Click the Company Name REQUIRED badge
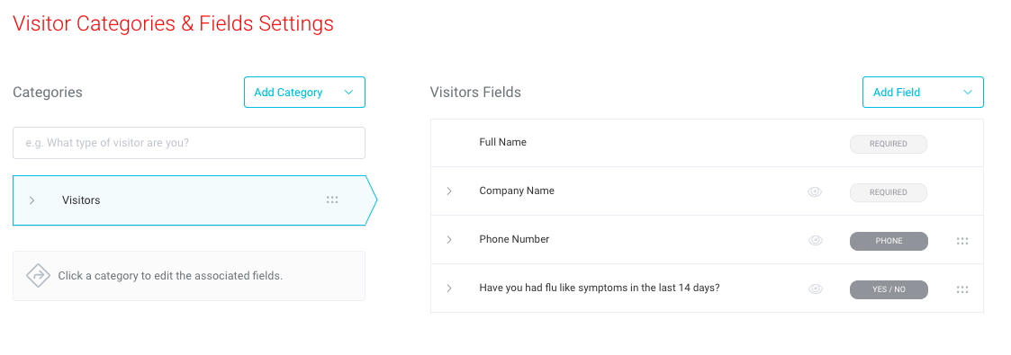1011x355 pixels. [889, 192]
